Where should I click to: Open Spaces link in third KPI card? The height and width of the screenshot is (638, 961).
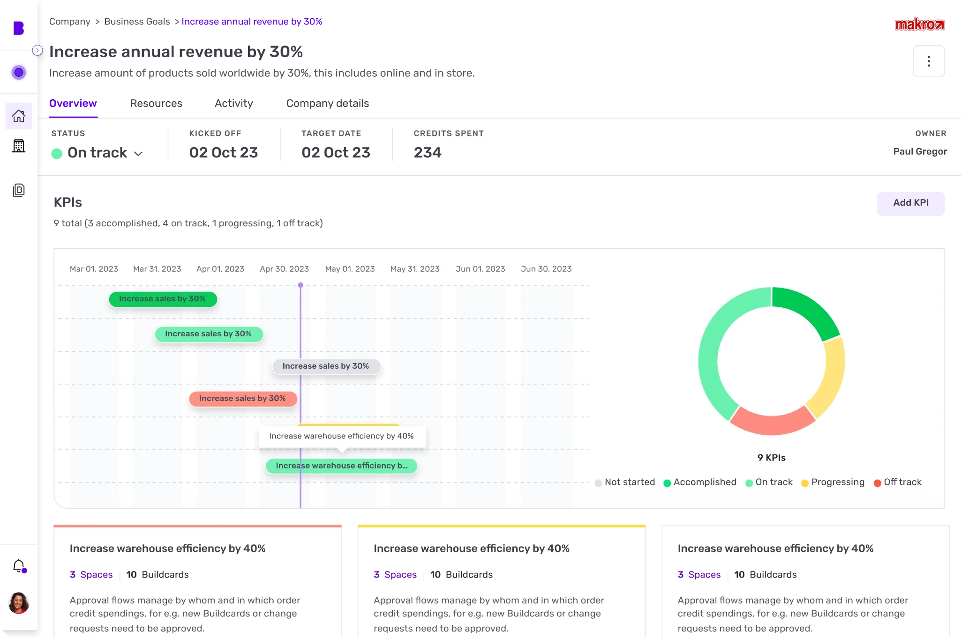(x=699, y=575)
